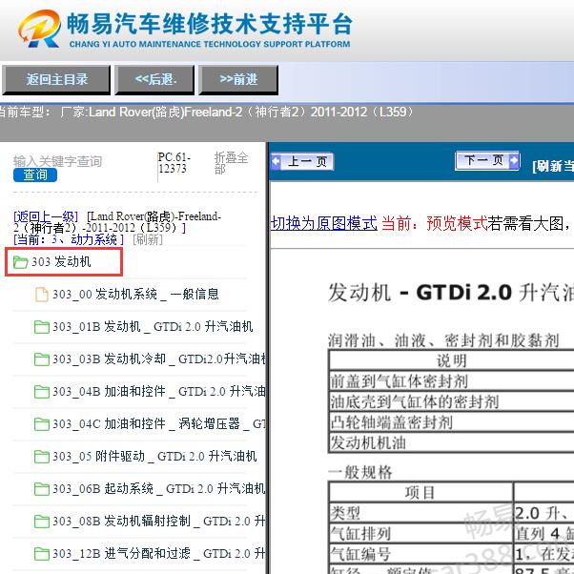The height and width of the screenshot is (574, 574).
Task: Click the document icon of 303_00
Action: tap(42, 295)
